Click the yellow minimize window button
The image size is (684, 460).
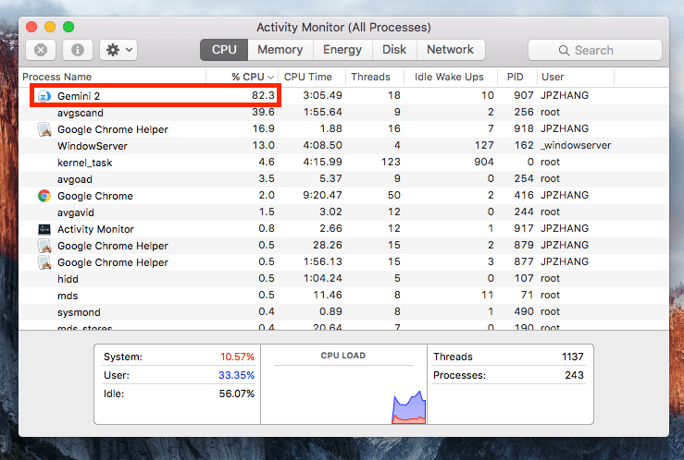pyautogui.click(x=50, y=27)
